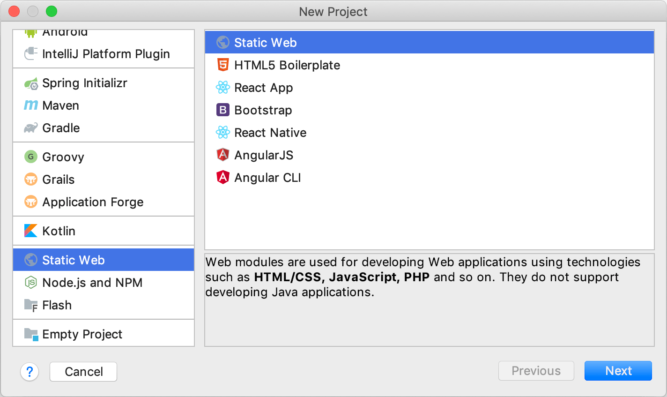Select React App template

[430, 87]
